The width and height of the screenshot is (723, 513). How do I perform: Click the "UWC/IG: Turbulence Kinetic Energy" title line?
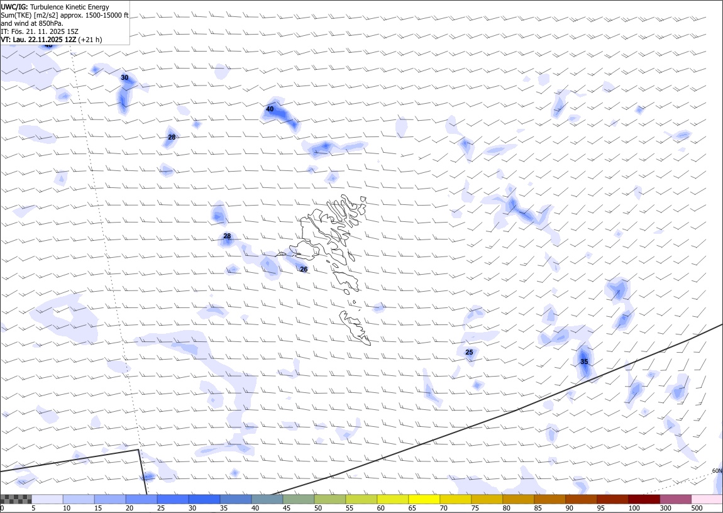click(x=55, y=7)
